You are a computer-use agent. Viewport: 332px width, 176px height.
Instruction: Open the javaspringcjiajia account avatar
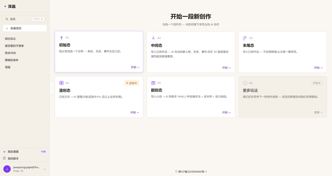click(7, 169)
